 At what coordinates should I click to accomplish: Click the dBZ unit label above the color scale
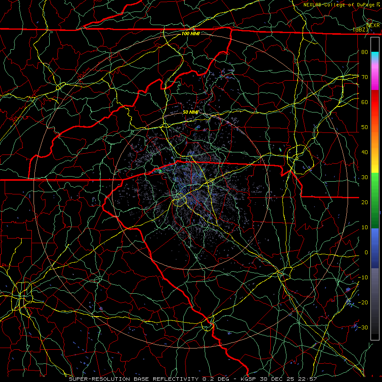[x=361, y=30]
